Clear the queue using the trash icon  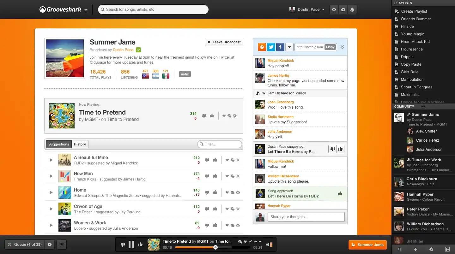point(61,245)
